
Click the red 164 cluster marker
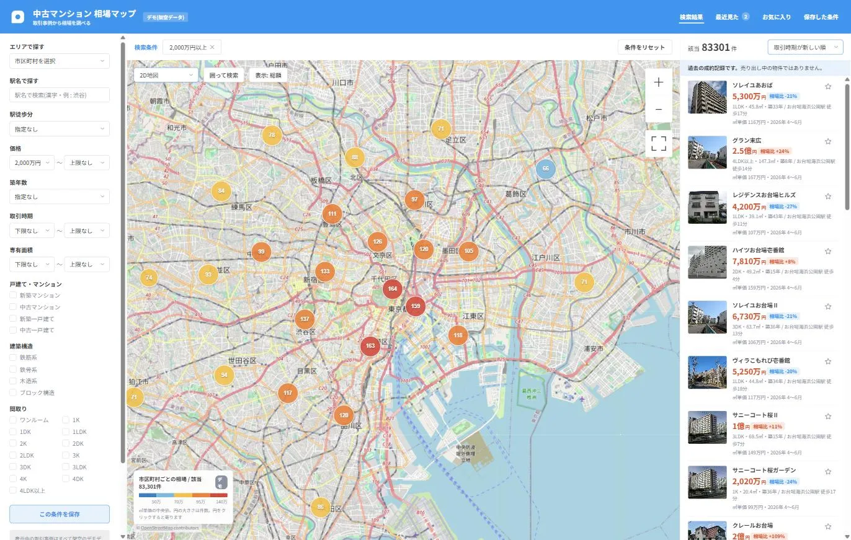tap(392, 289)
